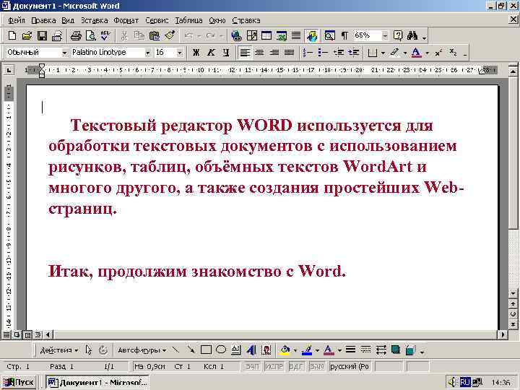The height and width of the screenshot is (390, 520).
Task: Open an existing file via folder icon
Action: point(27,35)
